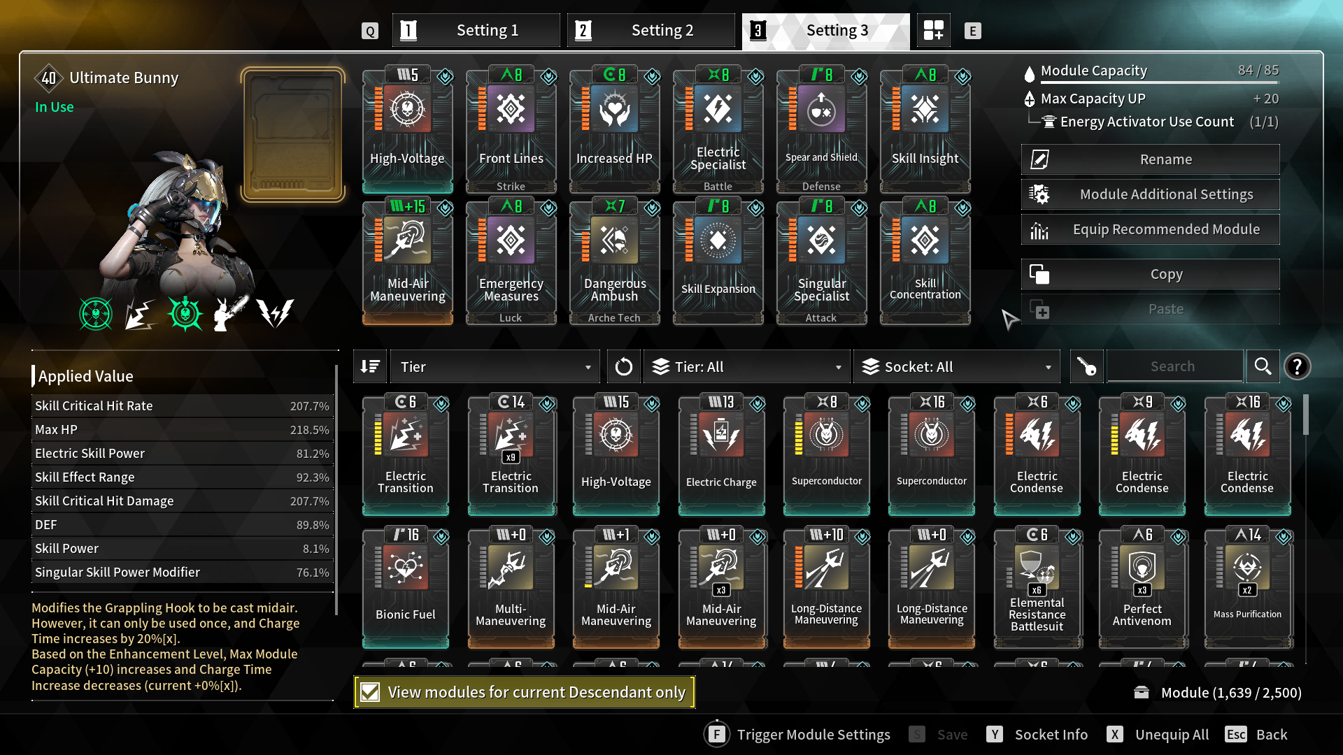Viewport: 1343px width, 755px height.
Task: Open the help question mark icon
Action: tap(1298, 366)
